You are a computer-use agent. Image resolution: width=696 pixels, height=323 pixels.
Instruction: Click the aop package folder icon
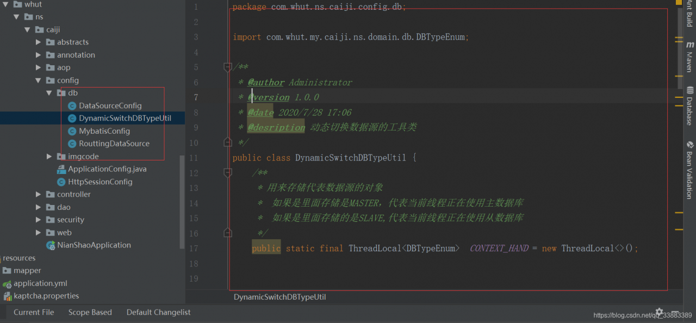(x=50, y=67)
